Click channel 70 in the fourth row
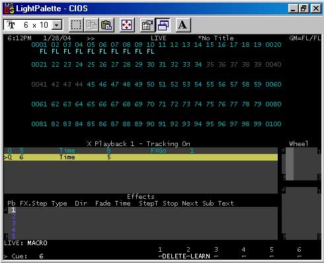This screenshot has height=263, width=324. click(x=150, y=104)
